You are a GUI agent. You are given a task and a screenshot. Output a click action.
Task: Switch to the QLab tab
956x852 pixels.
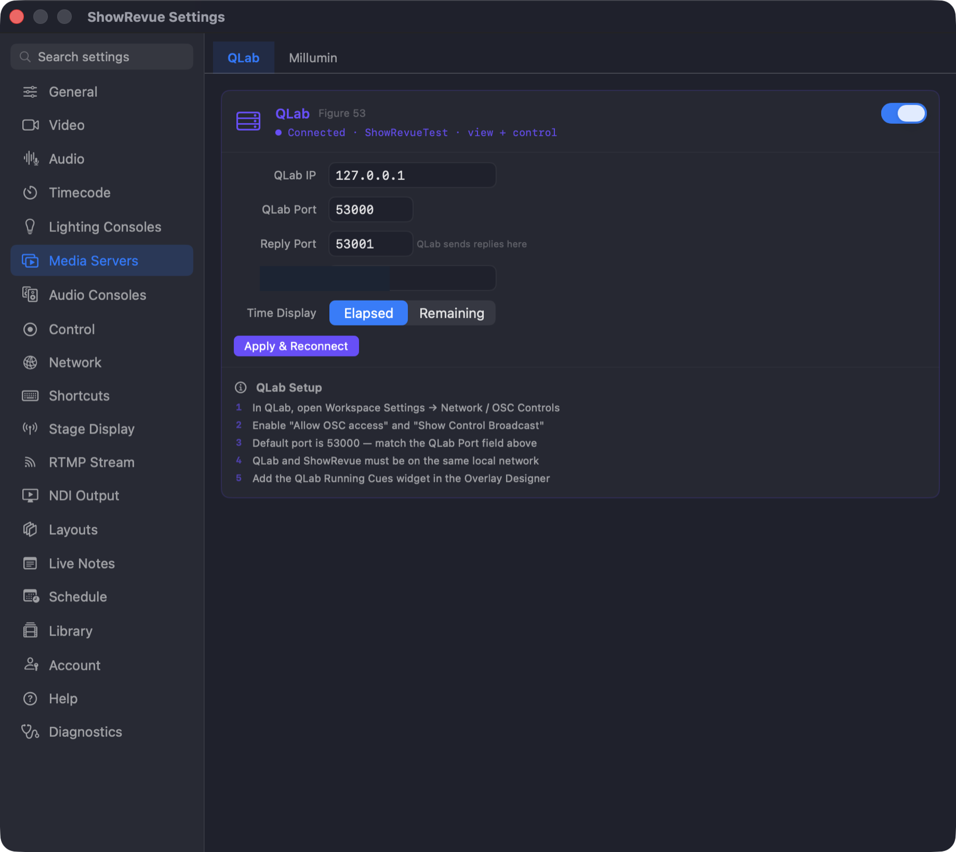pos(243,58)
